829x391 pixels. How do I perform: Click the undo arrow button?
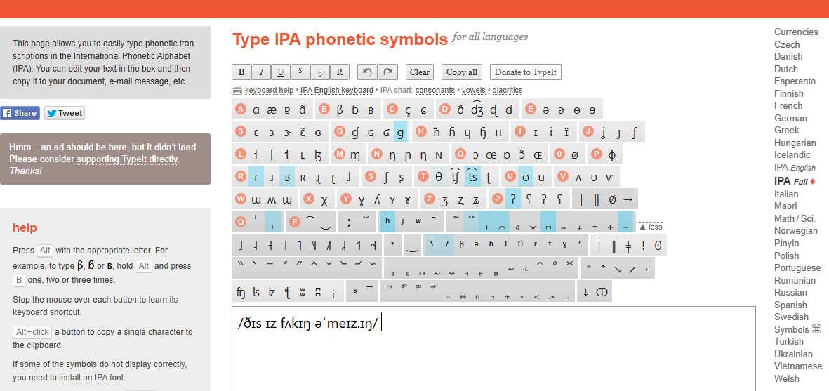(x=367, y=72)
